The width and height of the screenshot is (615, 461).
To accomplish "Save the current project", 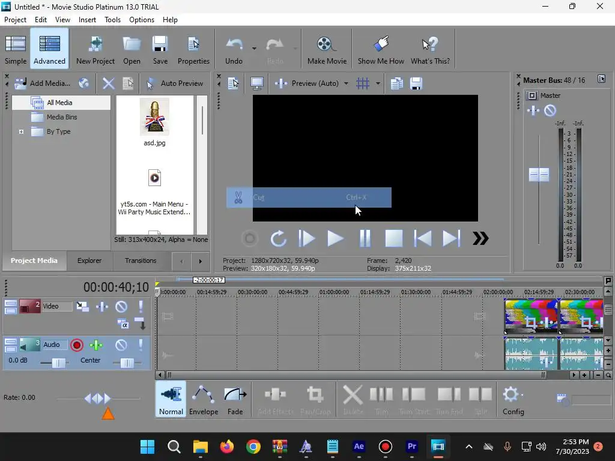I will 160,49.
